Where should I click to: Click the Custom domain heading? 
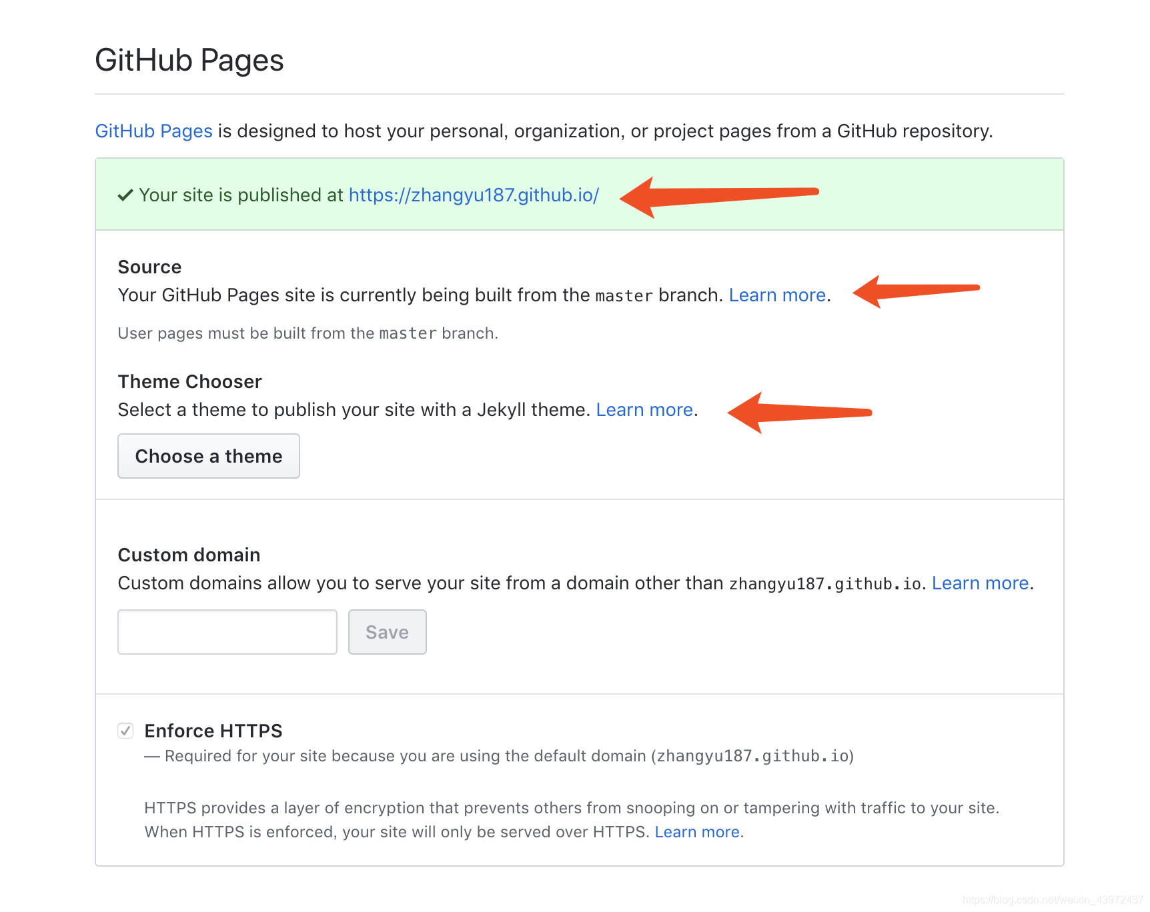(189, 555)
